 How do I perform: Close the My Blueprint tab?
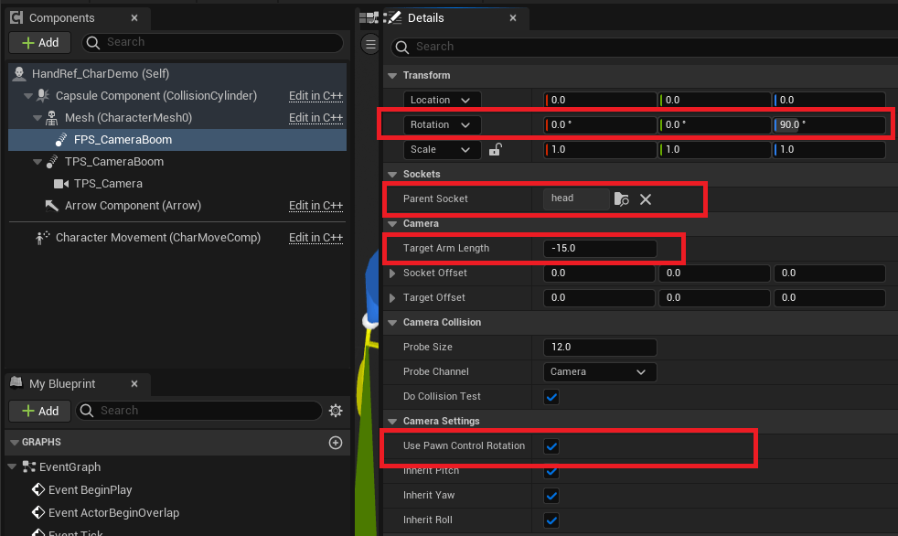[134, 384]
